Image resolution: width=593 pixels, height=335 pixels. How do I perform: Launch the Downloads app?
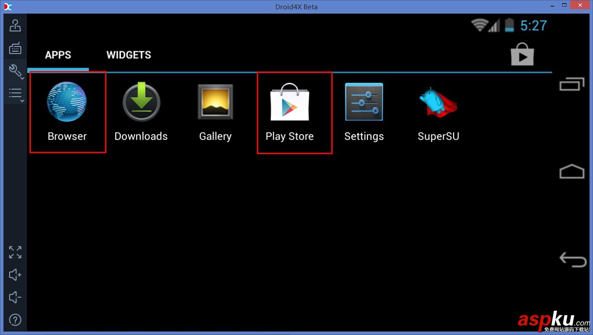141,112
